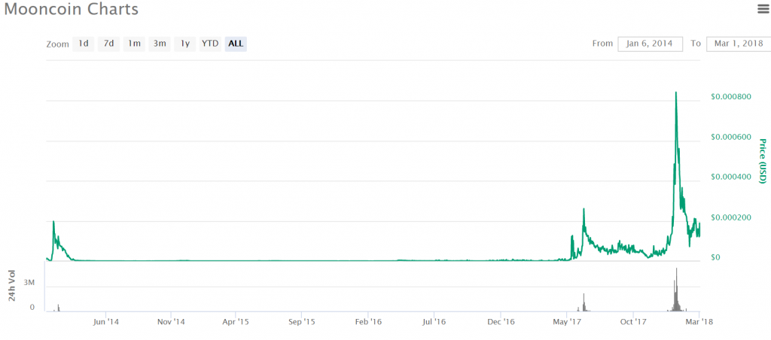
Task: Click the price peak near $0.000800
Action: click(676, 93)
